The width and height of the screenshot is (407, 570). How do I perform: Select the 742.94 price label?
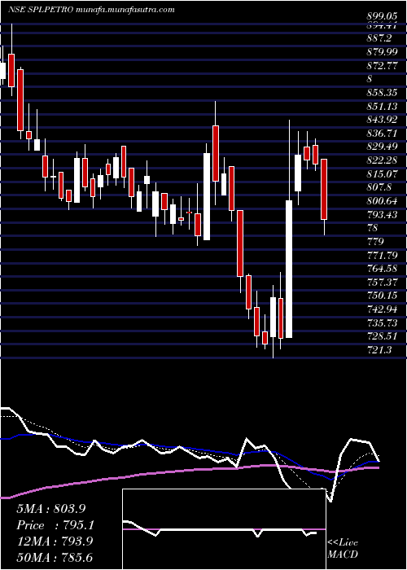(x=383, y=309)
